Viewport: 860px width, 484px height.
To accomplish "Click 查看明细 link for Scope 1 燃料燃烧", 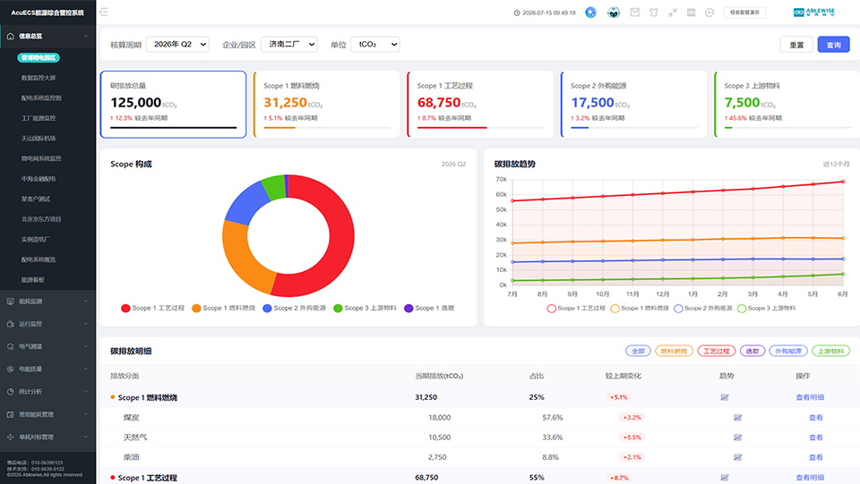I will (810, 397).
